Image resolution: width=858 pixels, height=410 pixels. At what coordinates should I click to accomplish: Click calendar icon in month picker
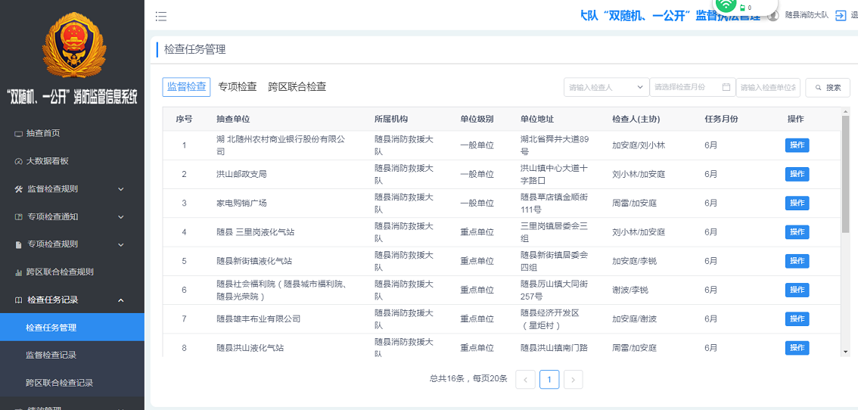click(x=726, y=87)
